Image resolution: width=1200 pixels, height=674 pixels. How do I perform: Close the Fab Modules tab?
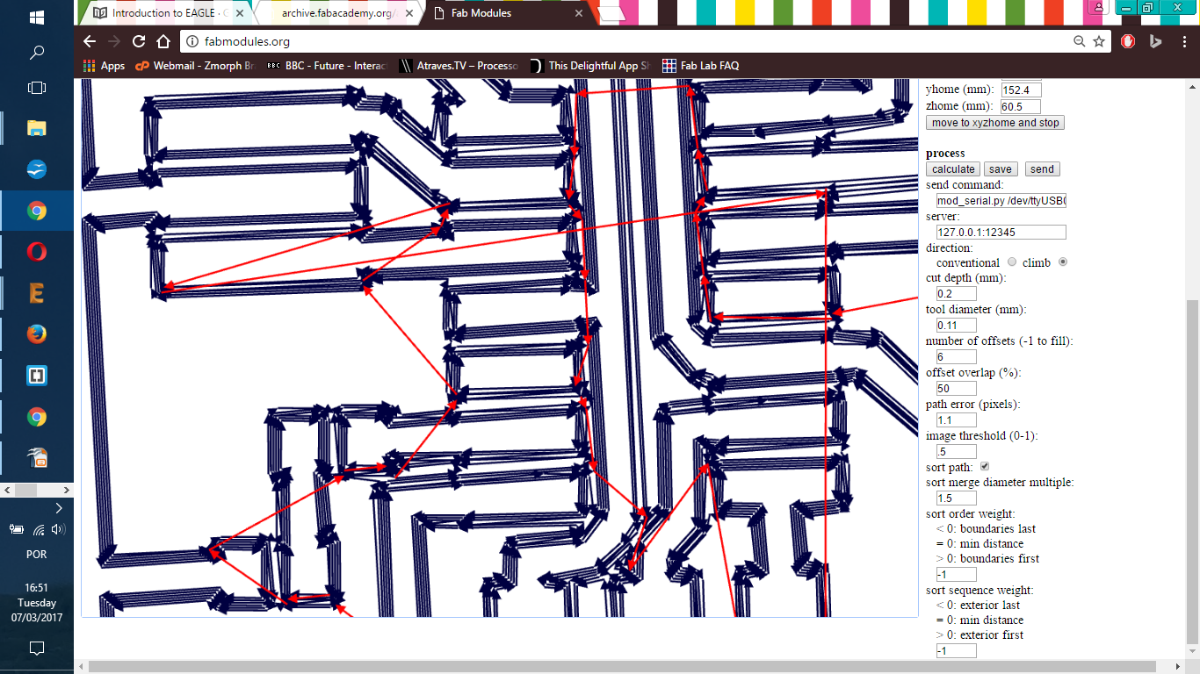click(x=580, y=13)
